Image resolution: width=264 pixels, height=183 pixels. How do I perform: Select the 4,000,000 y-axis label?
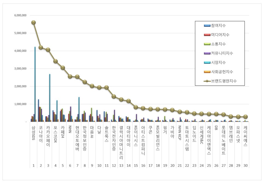point(20,51)
